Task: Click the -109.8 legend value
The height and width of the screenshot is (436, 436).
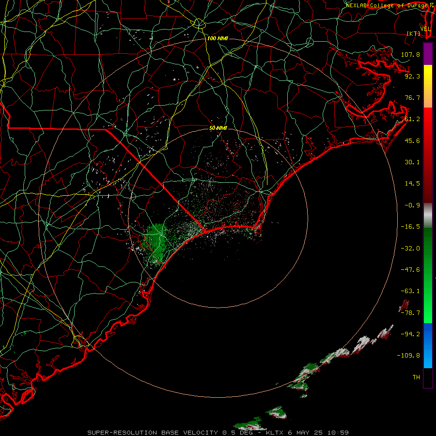Action: pyautogui.click(x=408, y=356)
